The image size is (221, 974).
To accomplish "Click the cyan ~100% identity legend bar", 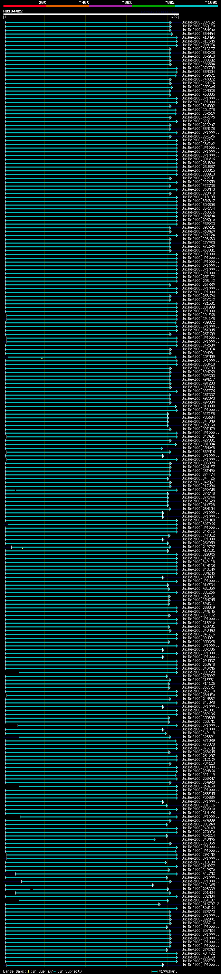I will [x=196, y=7].
